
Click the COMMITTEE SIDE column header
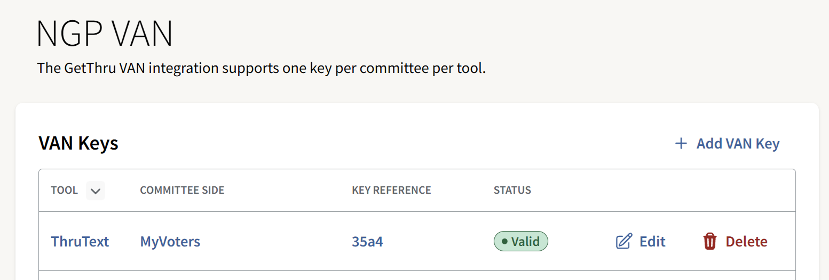(x=182, y=191)
